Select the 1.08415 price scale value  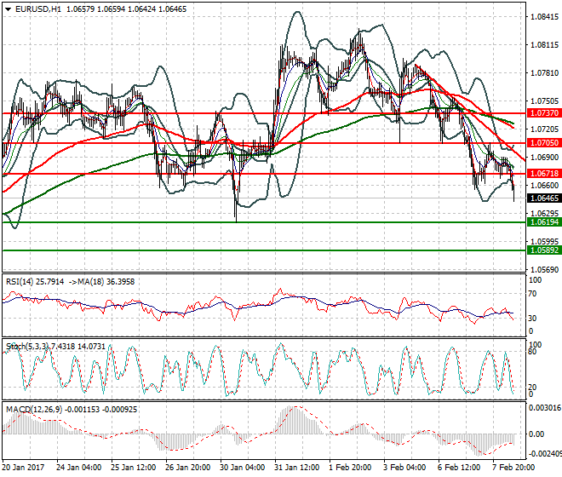pos(544,17)
